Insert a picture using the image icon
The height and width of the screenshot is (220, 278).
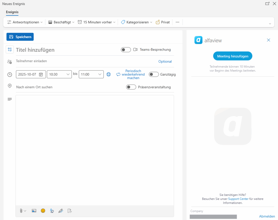click(x=34, y=211)
